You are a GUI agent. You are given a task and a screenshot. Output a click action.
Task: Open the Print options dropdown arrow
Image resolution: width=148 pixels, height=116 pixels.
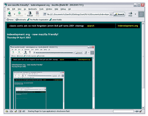[x=135, y=14]
